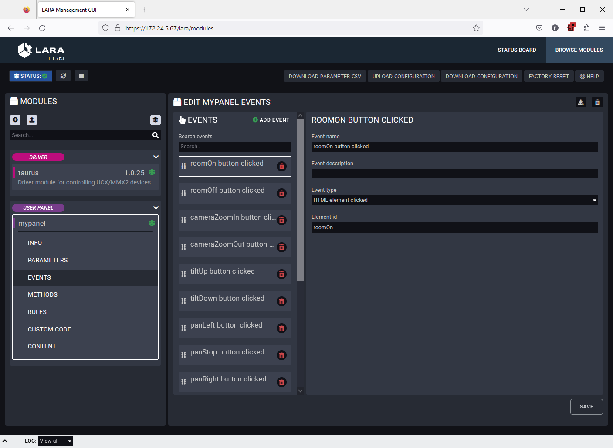Switch to the STATUS BOARD tab
Screen dimensions: 613x448
point(517,50)
